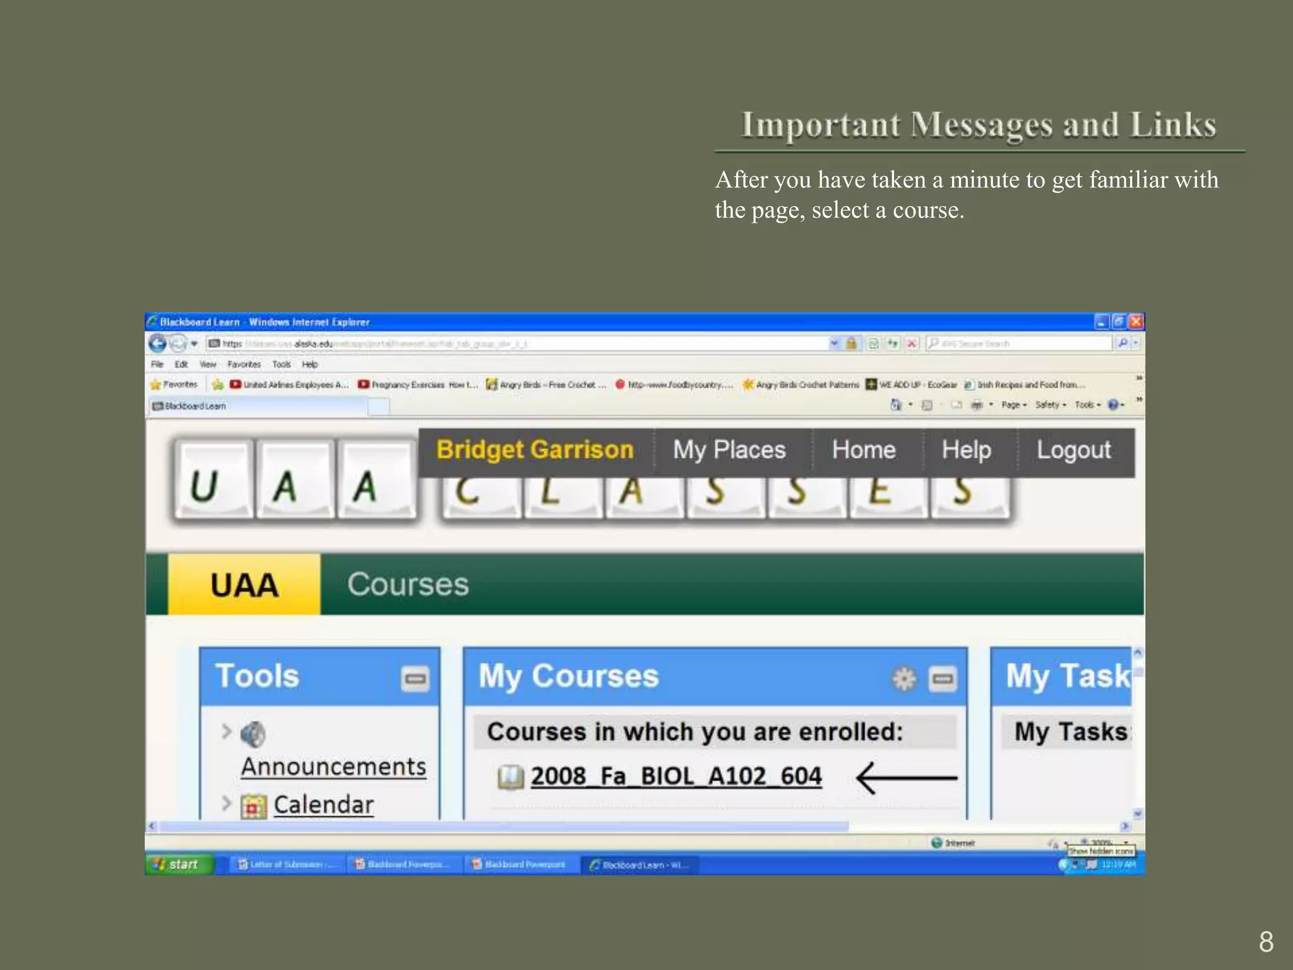Refresh the page with the refresh icon
1293x970 pixels.
893,344
